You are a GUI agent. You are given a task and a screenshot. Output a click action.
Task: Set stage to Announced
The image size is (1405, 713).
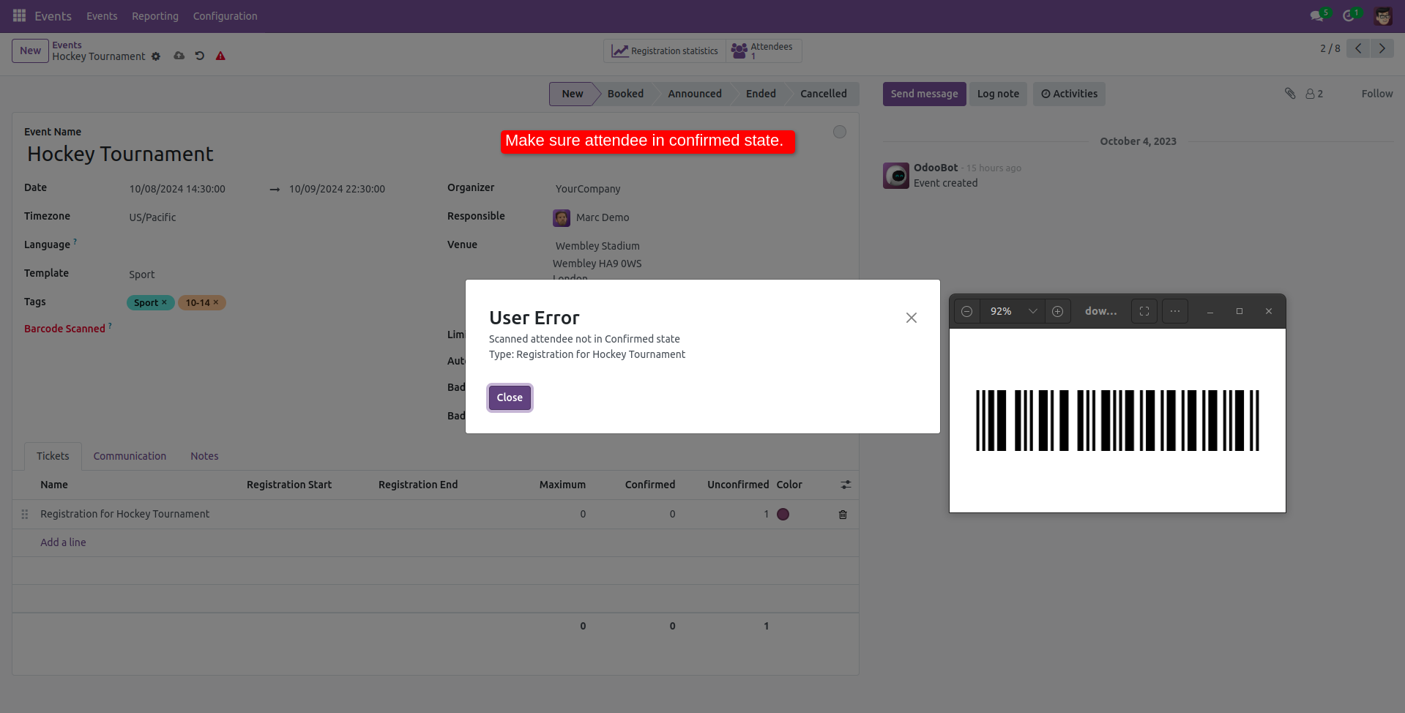tap(695, 94)
